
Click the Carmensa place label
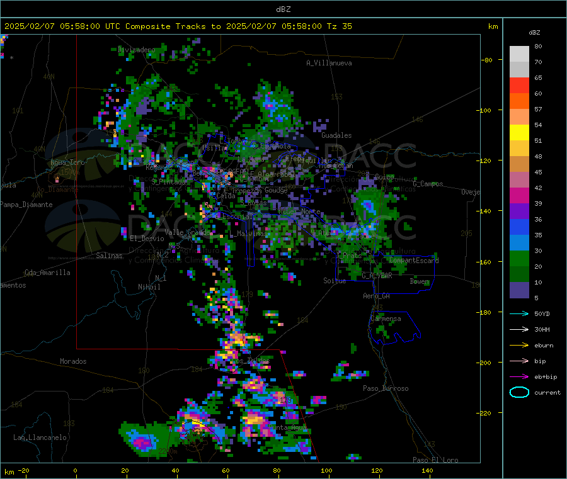click(x=386, y=318)
